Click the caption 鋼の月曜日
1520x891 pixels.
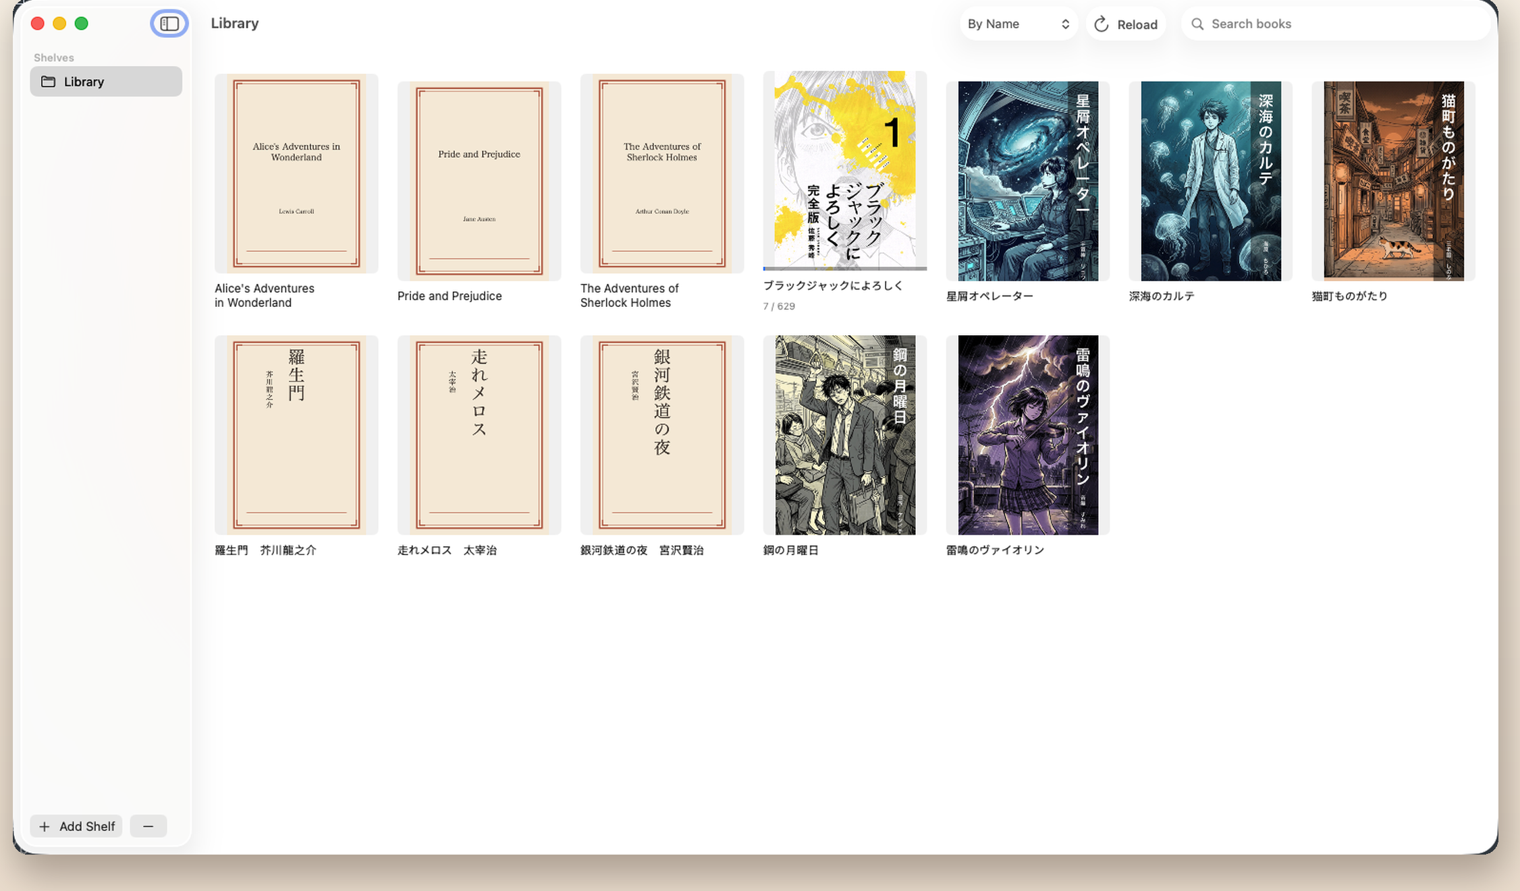click(x=791, y=550)
